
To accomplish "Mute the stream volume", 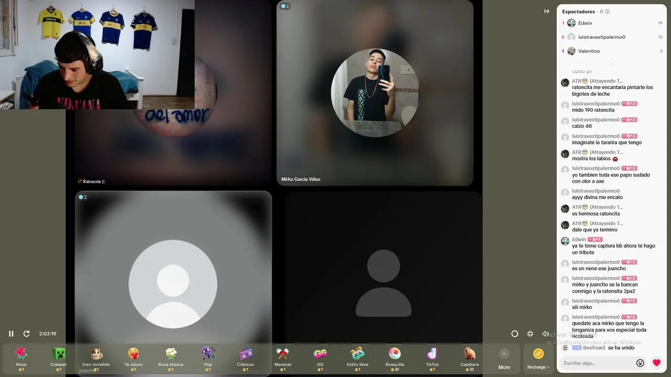I will [x=545, y=334].
